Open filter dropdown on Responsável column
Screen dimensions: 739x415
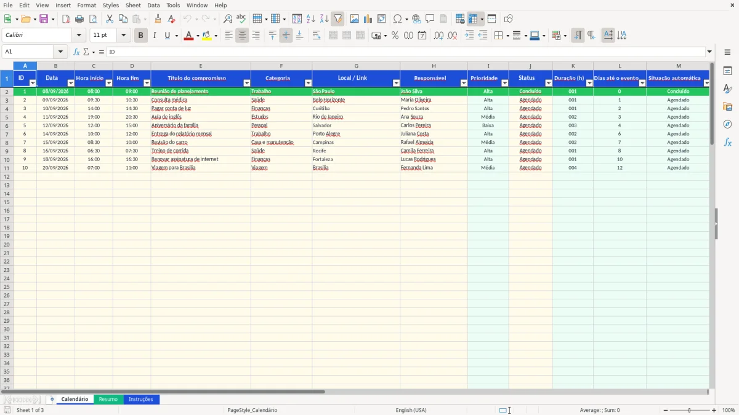pyautogui.click(x=463, y=83)
